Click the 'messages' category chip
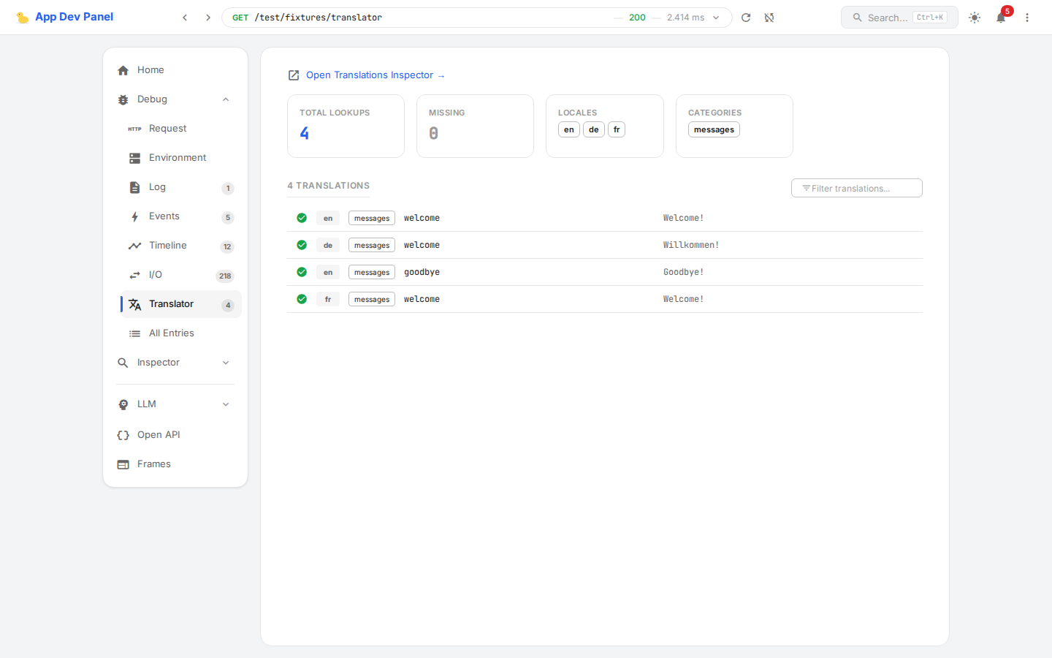 coord(714,129)
